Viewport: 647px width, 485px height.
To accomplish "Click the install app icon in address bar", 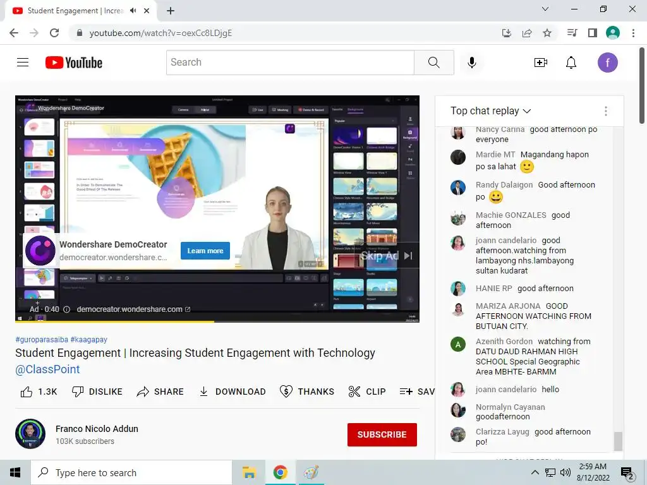I will [506, 33].
